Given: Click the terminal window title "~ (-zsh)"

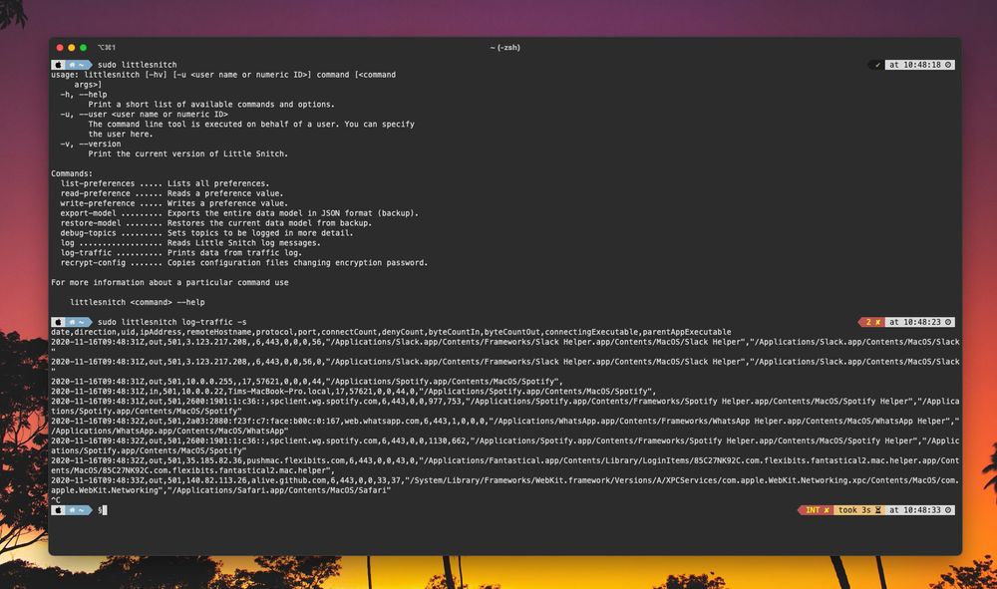Looking at the screenshot, I should (504, 47).
